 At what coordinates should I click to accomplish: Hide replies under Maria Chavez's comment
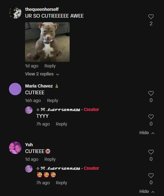pos(147,133)
